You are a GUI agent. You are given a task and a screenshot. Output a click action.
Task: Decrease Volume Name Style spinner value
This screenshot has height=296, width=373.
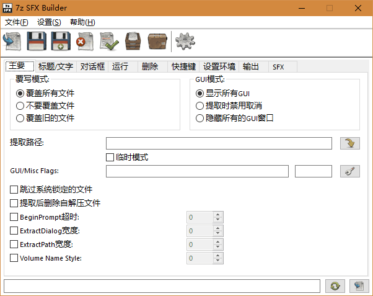tap(217, 261)
